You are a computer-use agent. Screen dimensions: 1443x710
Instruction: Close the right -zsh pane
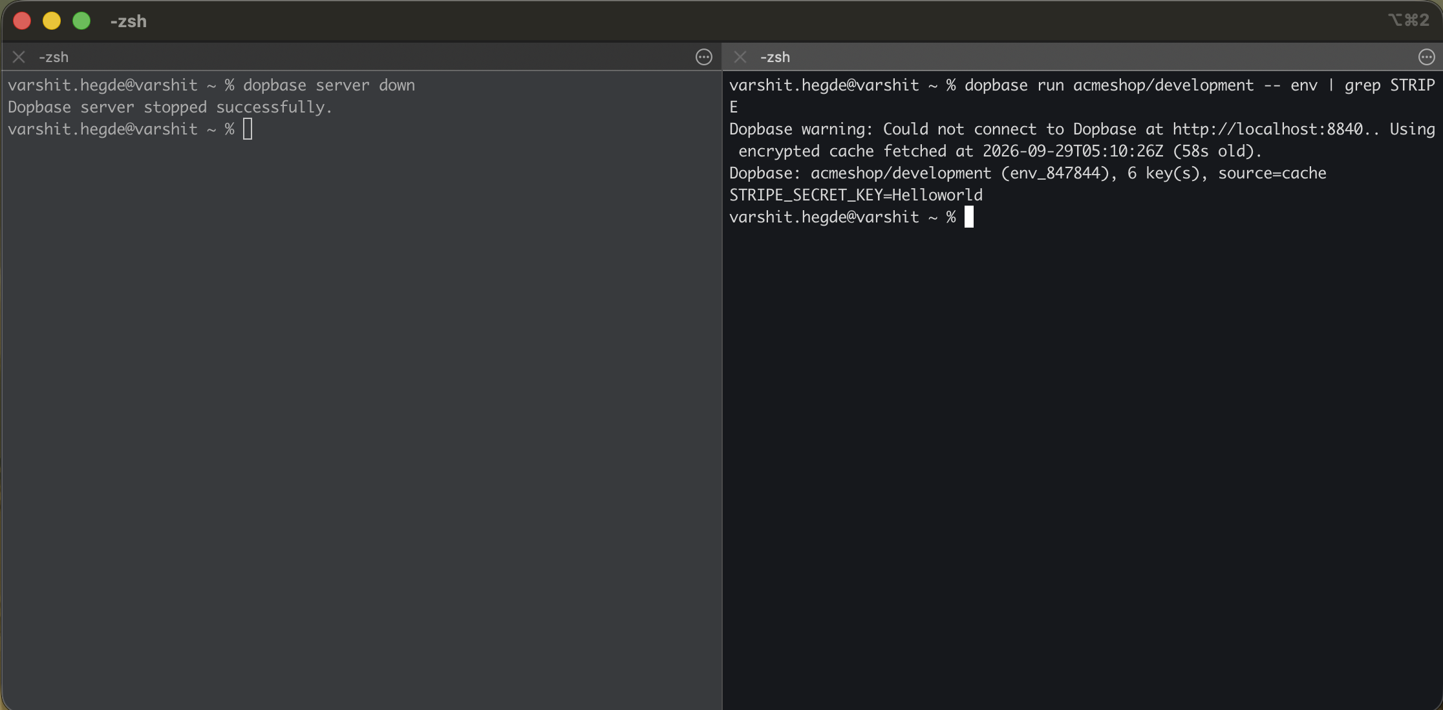tap(740, 57)
